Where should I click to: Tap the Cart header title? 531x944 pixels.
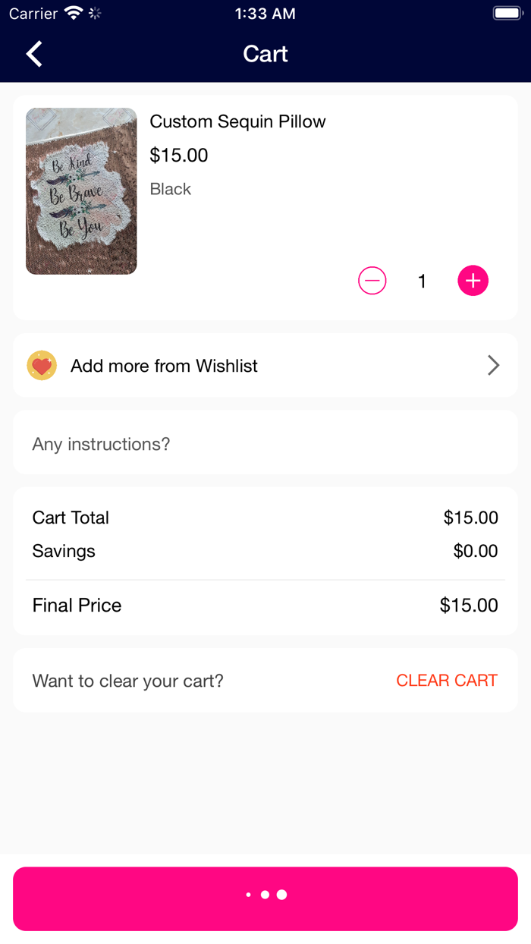265,54
